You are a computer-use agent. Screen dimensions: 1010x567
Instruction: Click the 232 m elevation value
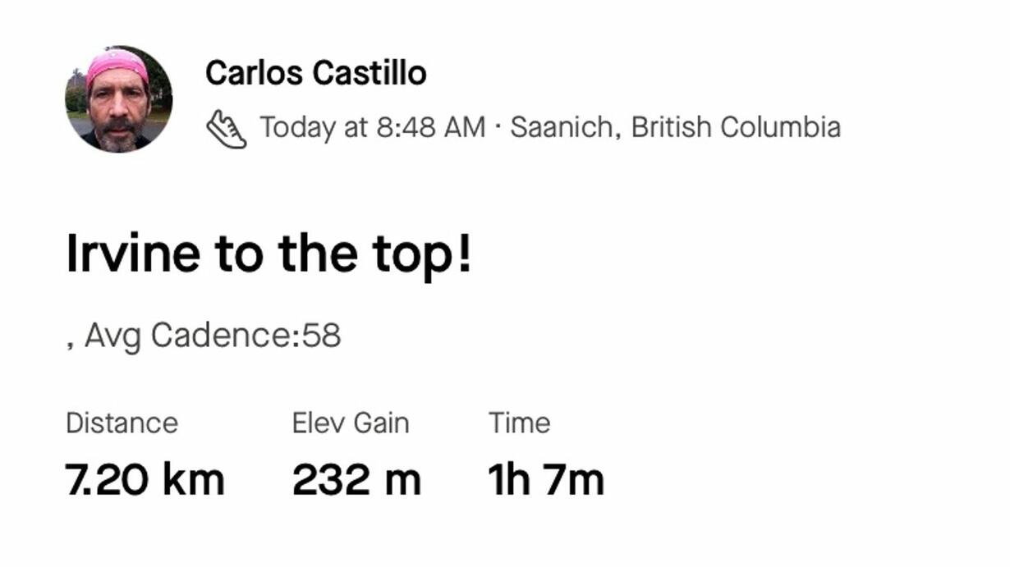click(x=356, y=480)
